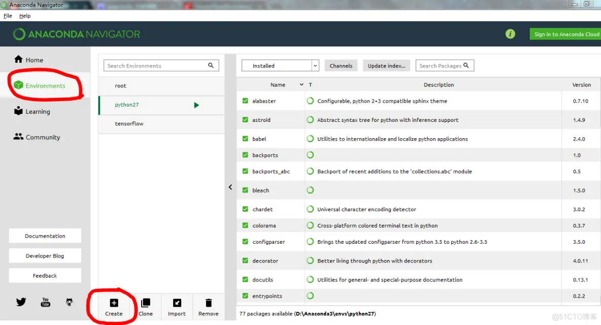
Task: Click the T column header
Action: (311, 85)
